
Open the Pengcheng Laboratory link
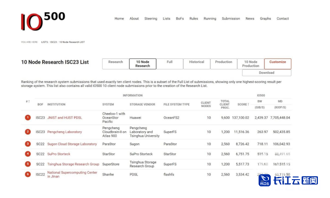click(x=64, y=132)
